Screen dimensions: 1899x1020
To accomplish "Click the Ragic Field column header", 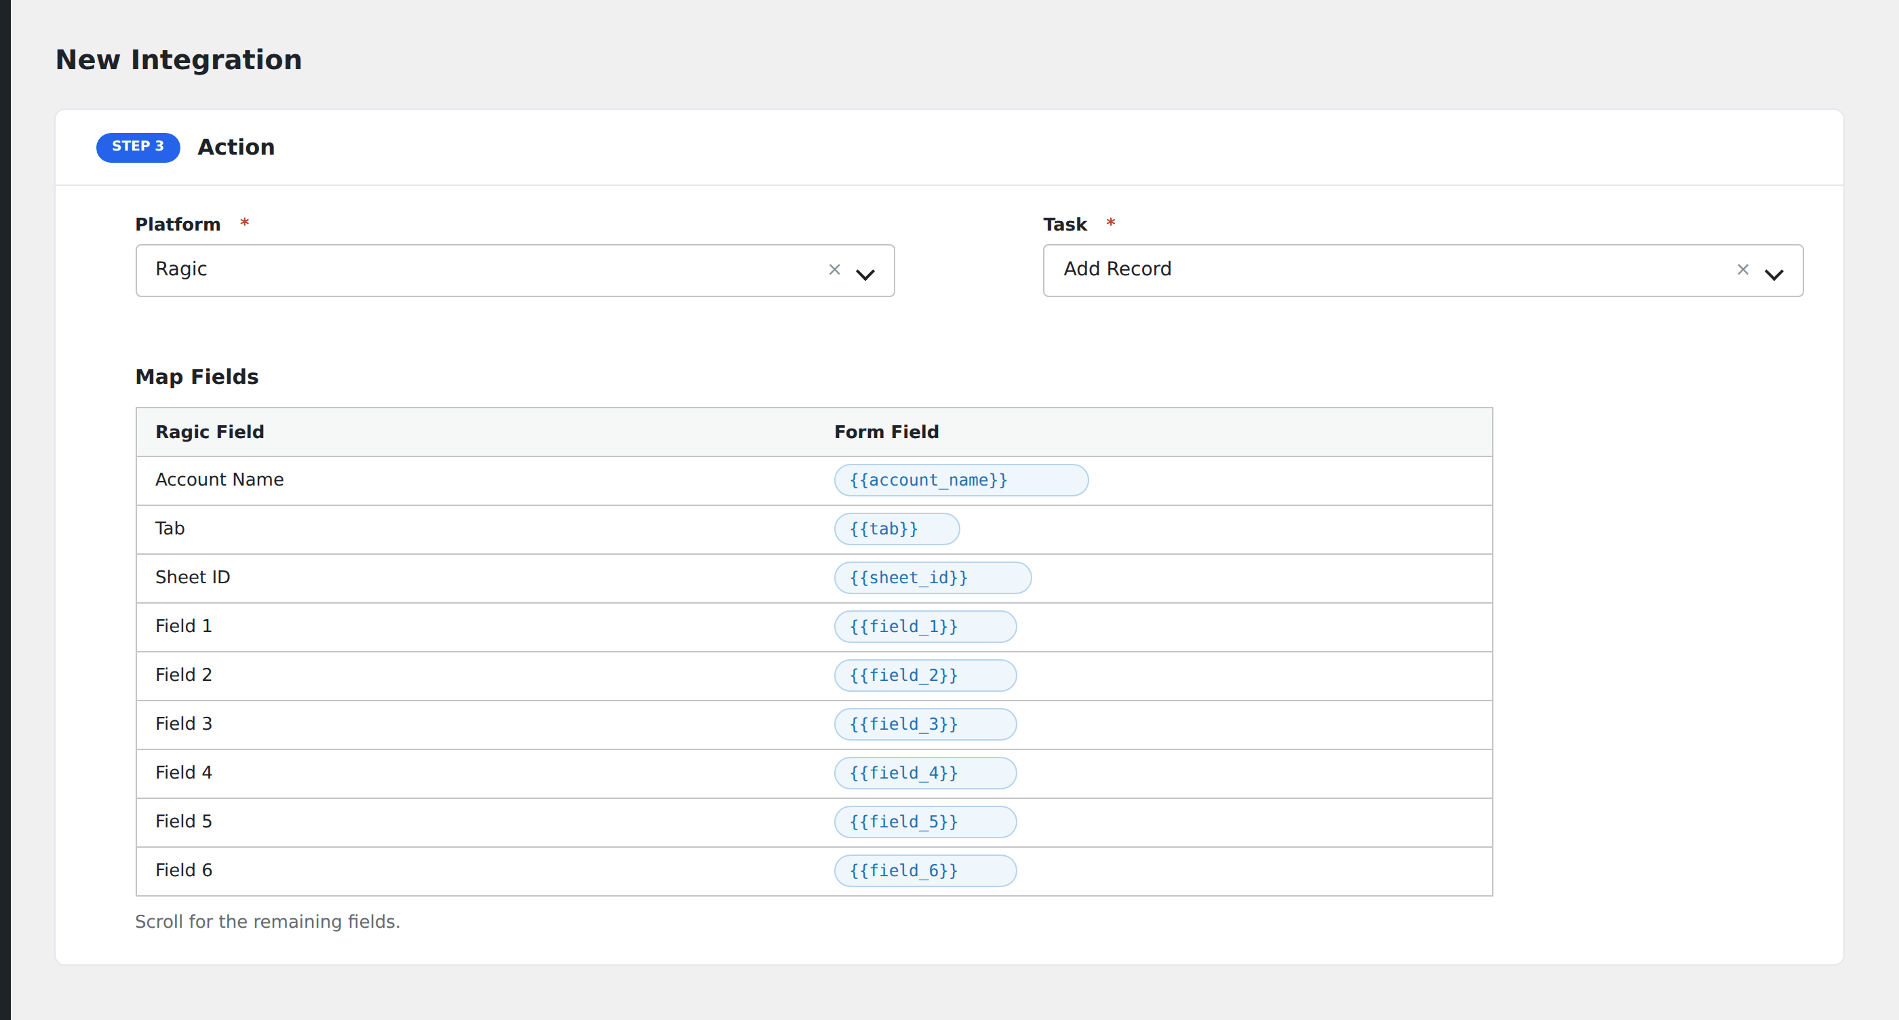I will pyautogui.click(x=210, y=432).
